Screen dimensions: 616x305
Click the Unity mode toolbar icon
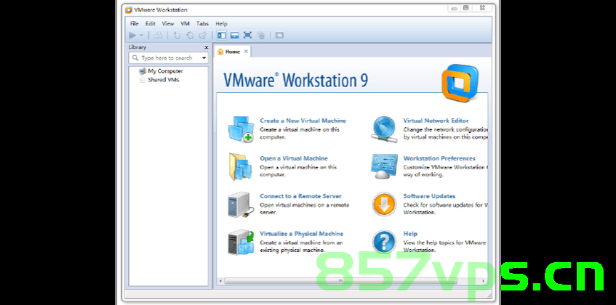[x=261, y=36]
